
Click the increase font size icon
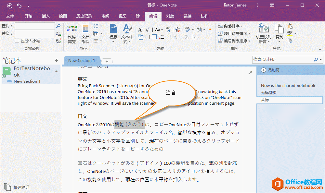140,30
